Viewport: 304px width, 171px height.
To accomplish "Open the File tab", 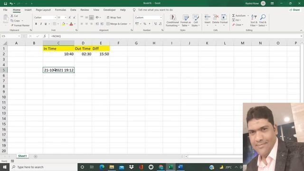I will (5, 9).
